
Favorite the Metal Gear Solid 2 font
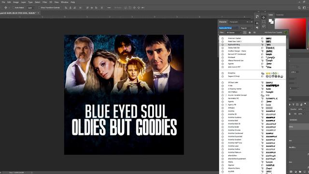click(x=223, y=42)
